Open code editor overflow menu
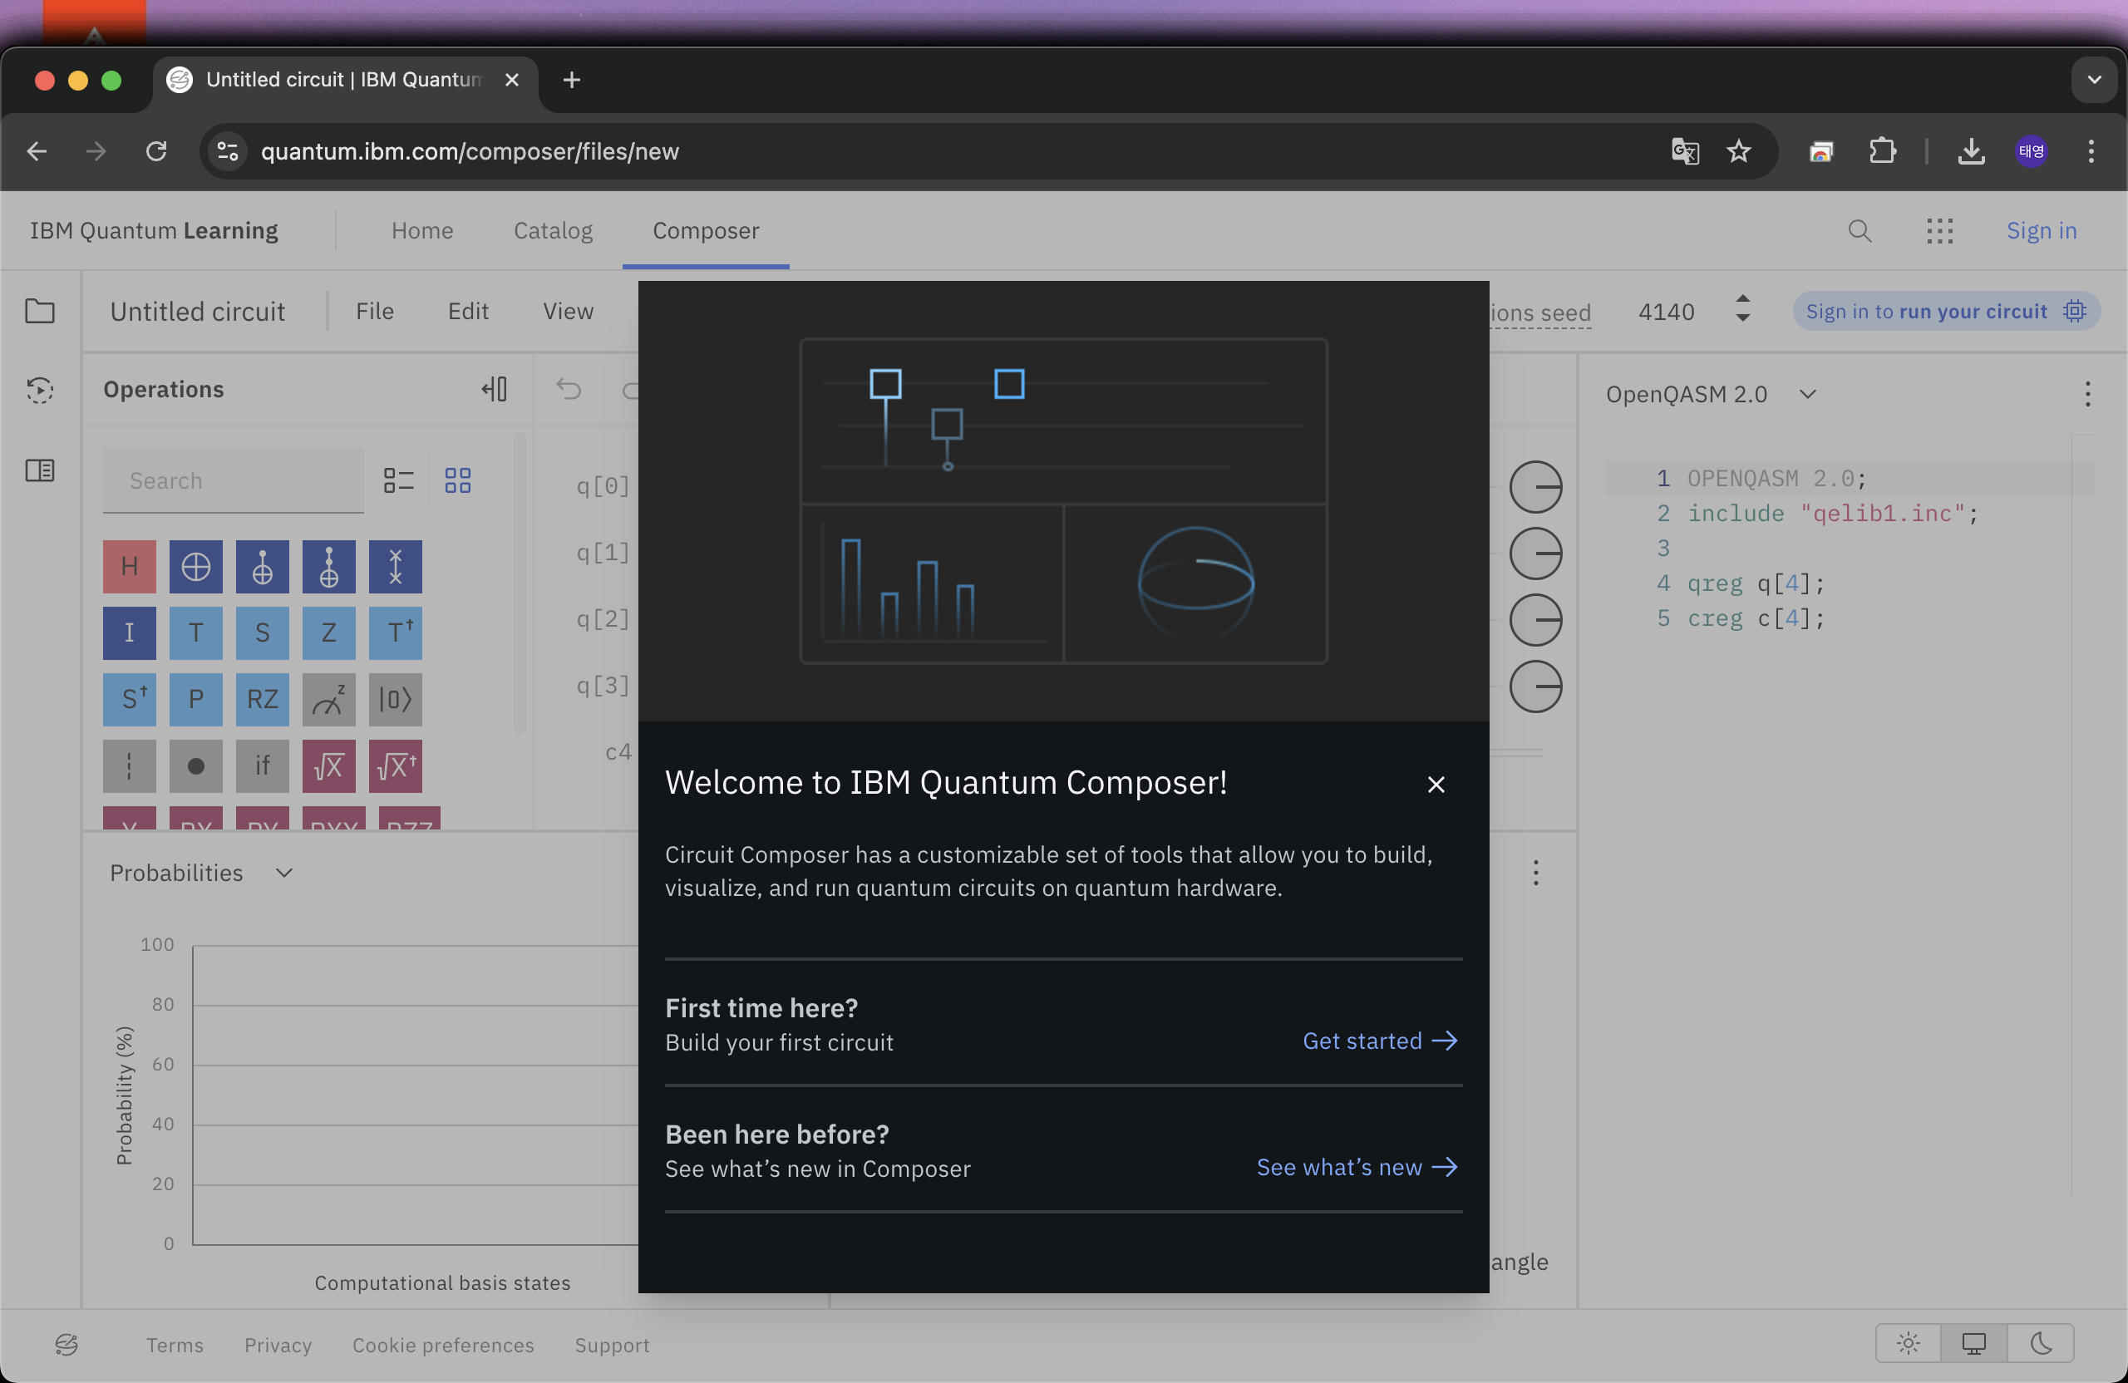This screenshot has width=2128, height=1383. (x=2088, y=394)
